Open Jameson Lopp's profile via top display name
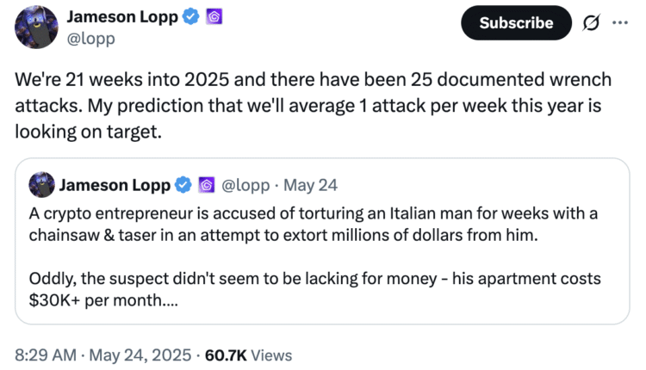Image resolution: width=646 pixels, height=370 pixels. (121, 17)
